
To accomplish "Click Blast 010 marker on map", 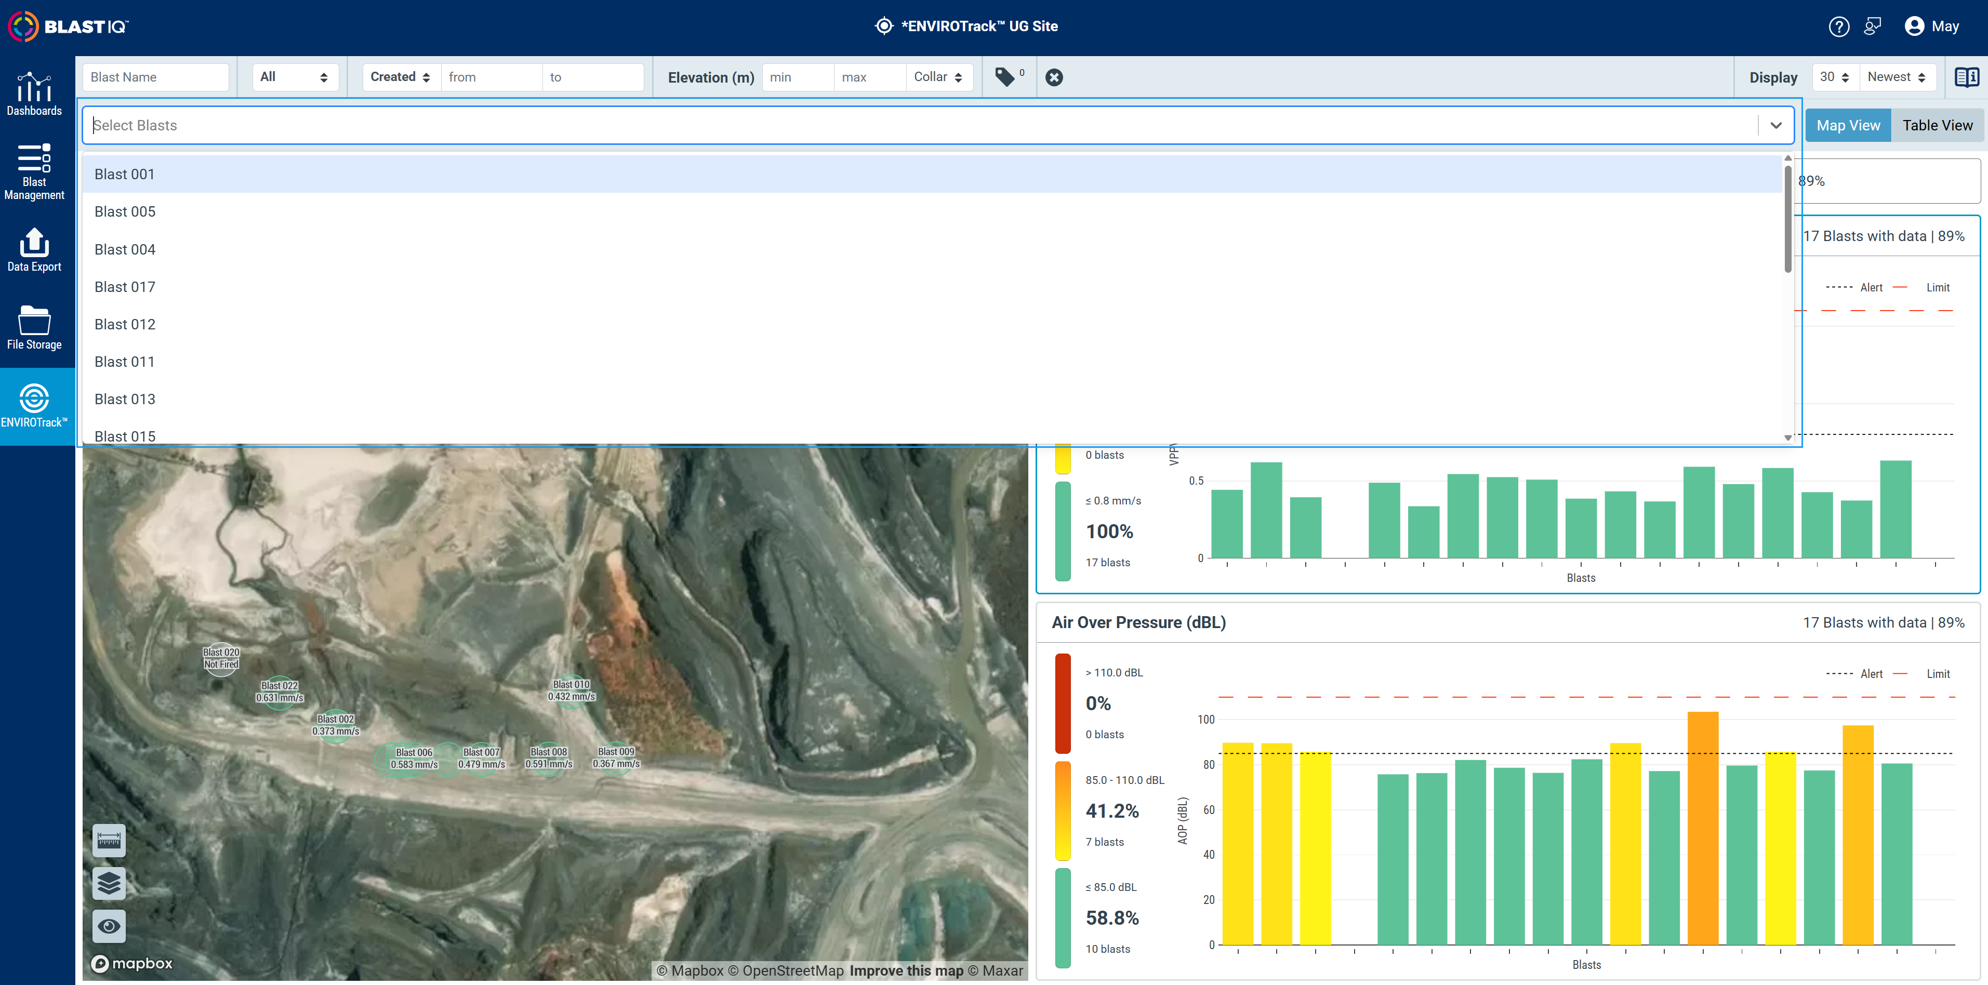I will [x=571, y=690].
